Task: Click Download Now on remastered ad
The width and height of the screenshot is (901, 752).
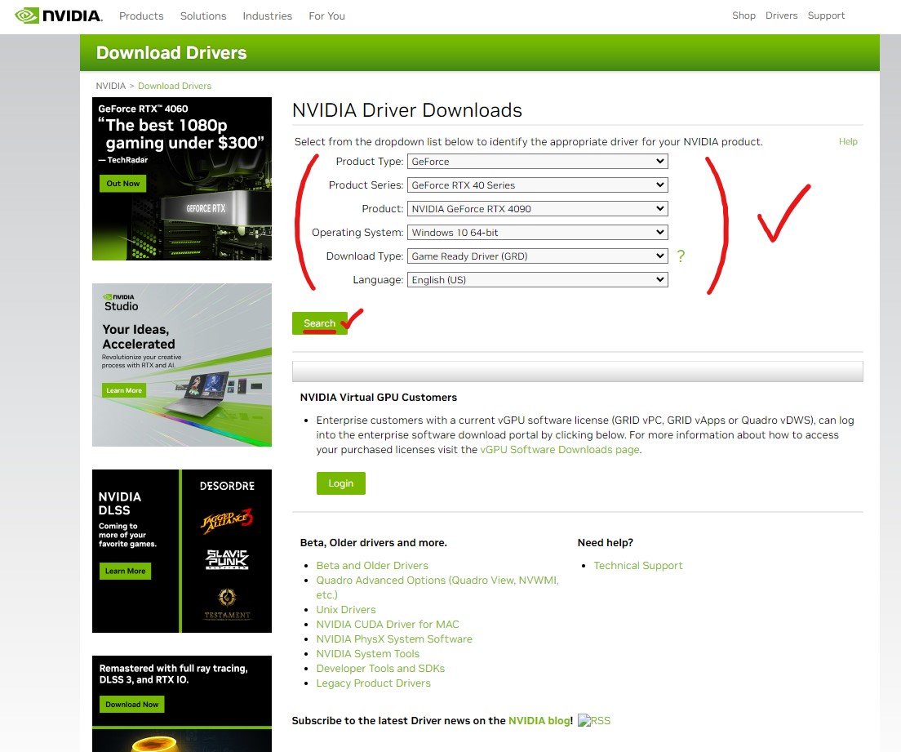Action: pyautogui.click(x=132, y=705)
